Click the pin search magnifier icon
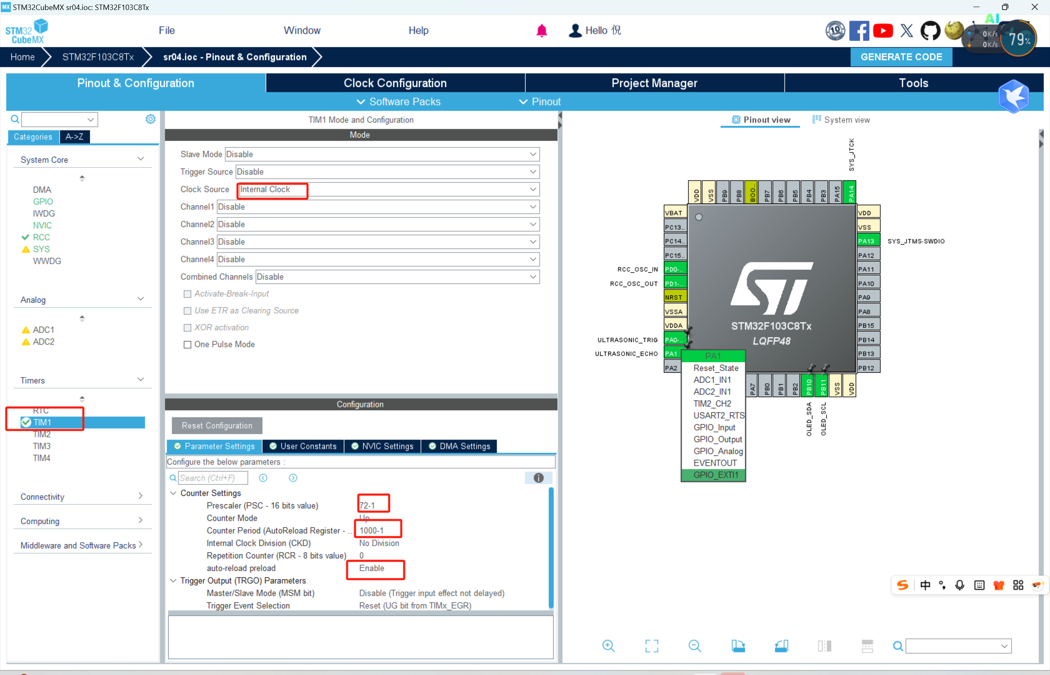This screenshot has width=1050, height=675. coord(898,646)
